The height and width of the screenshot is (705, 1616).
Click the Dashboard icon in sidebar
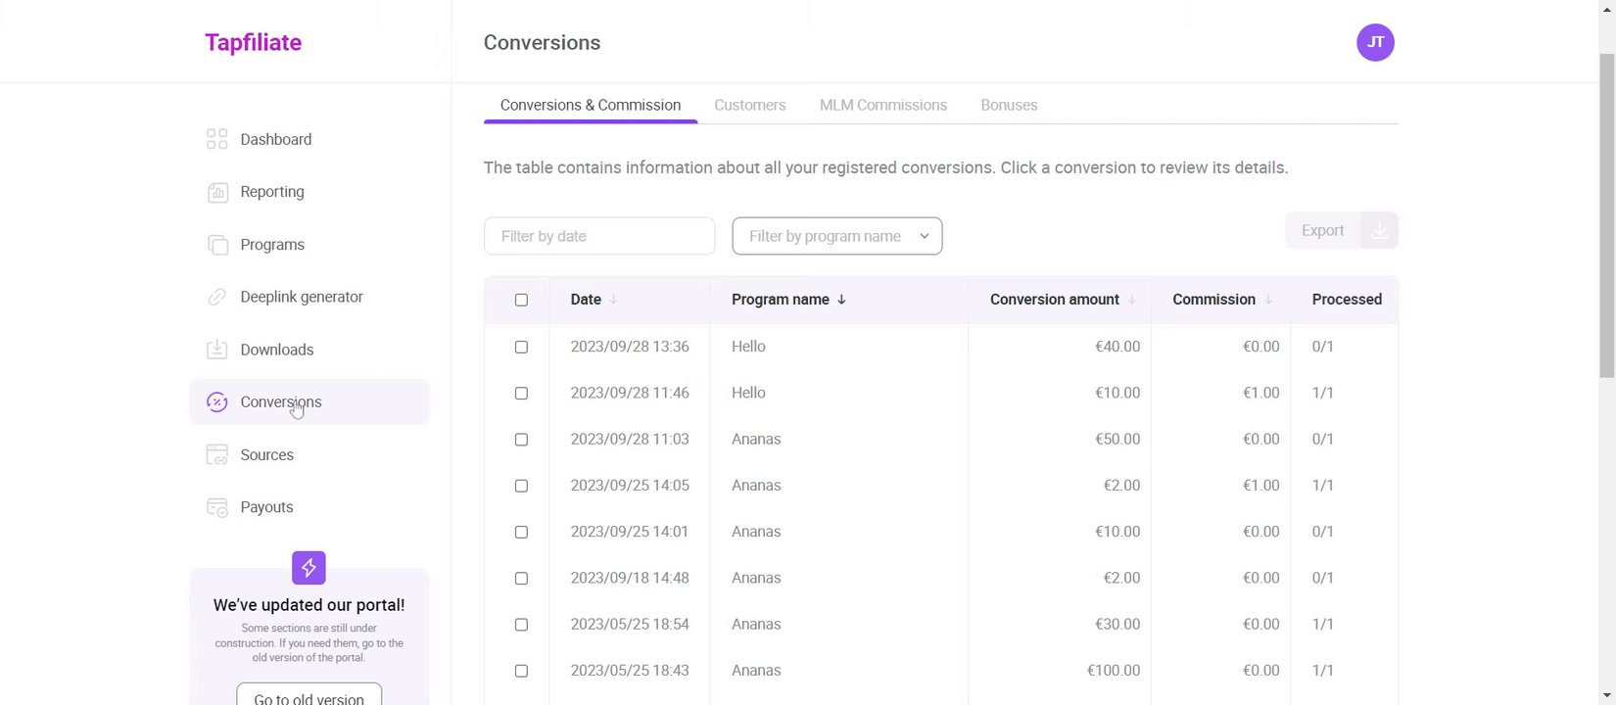tap(216, 139)
